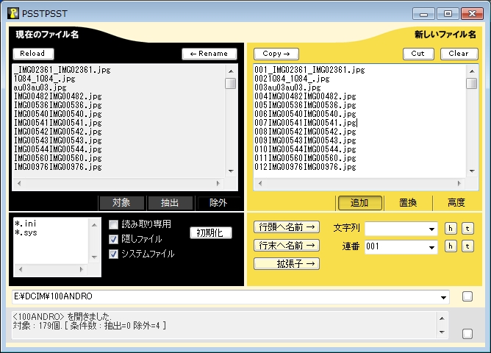The height and width of the screenshot is (353, 491).
Task: Click up arrow of the exclusion list scrollbar
Action: [94, 225]
